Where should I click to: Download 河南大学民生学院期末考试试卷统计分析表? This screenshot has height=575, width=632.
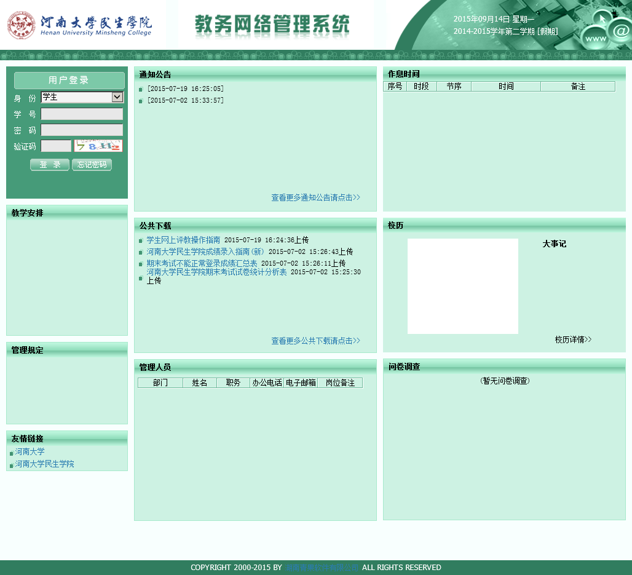216,272
